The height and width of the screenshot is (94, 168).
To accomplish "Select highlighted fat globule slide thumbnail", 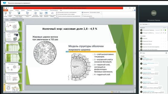I will coord(13,87).
